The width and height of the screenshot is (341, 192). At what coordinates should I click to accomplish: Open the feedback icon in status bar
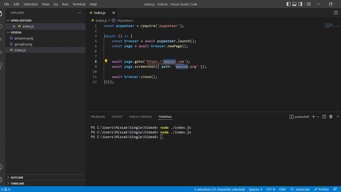pos(335,189)
